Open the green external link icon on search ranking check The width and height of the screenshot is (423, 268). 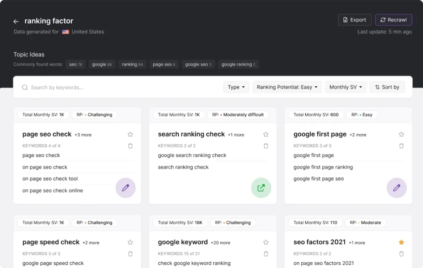point(261,188)
